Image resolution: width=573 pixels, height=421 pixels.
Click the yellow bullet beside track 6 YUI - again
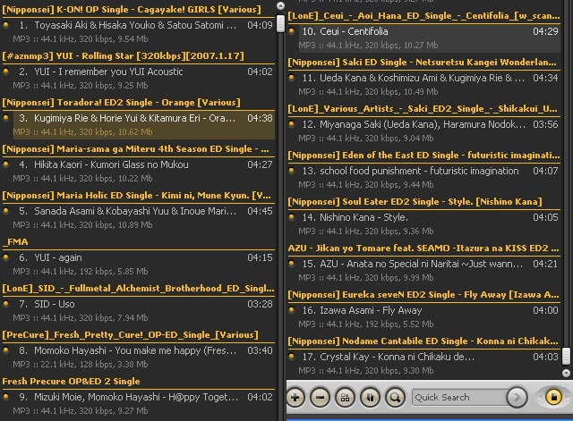[x=6, y=257]
